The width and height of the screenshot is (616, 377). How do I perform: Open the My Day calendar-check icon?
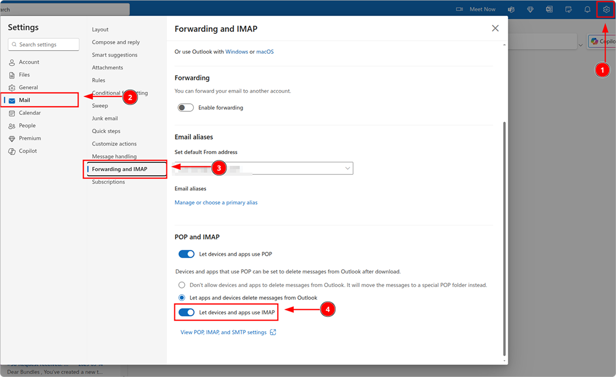pyautogui.click(x=568, y=9)
